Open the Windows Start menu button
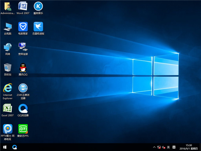 5,147
